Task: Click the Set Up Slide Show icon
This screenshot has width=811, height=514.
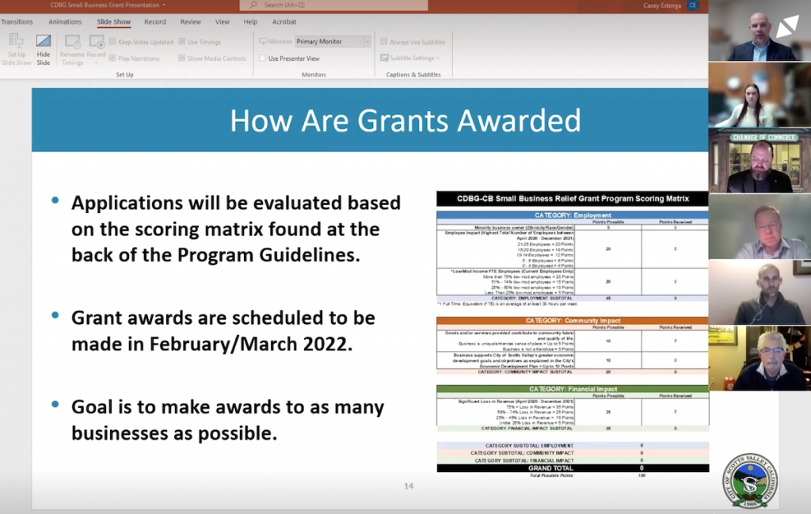Action: (16, 41)
